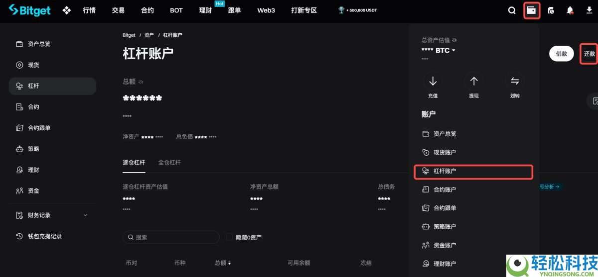Open the BTC currency unit dropdown

click(x=446, y=50)
